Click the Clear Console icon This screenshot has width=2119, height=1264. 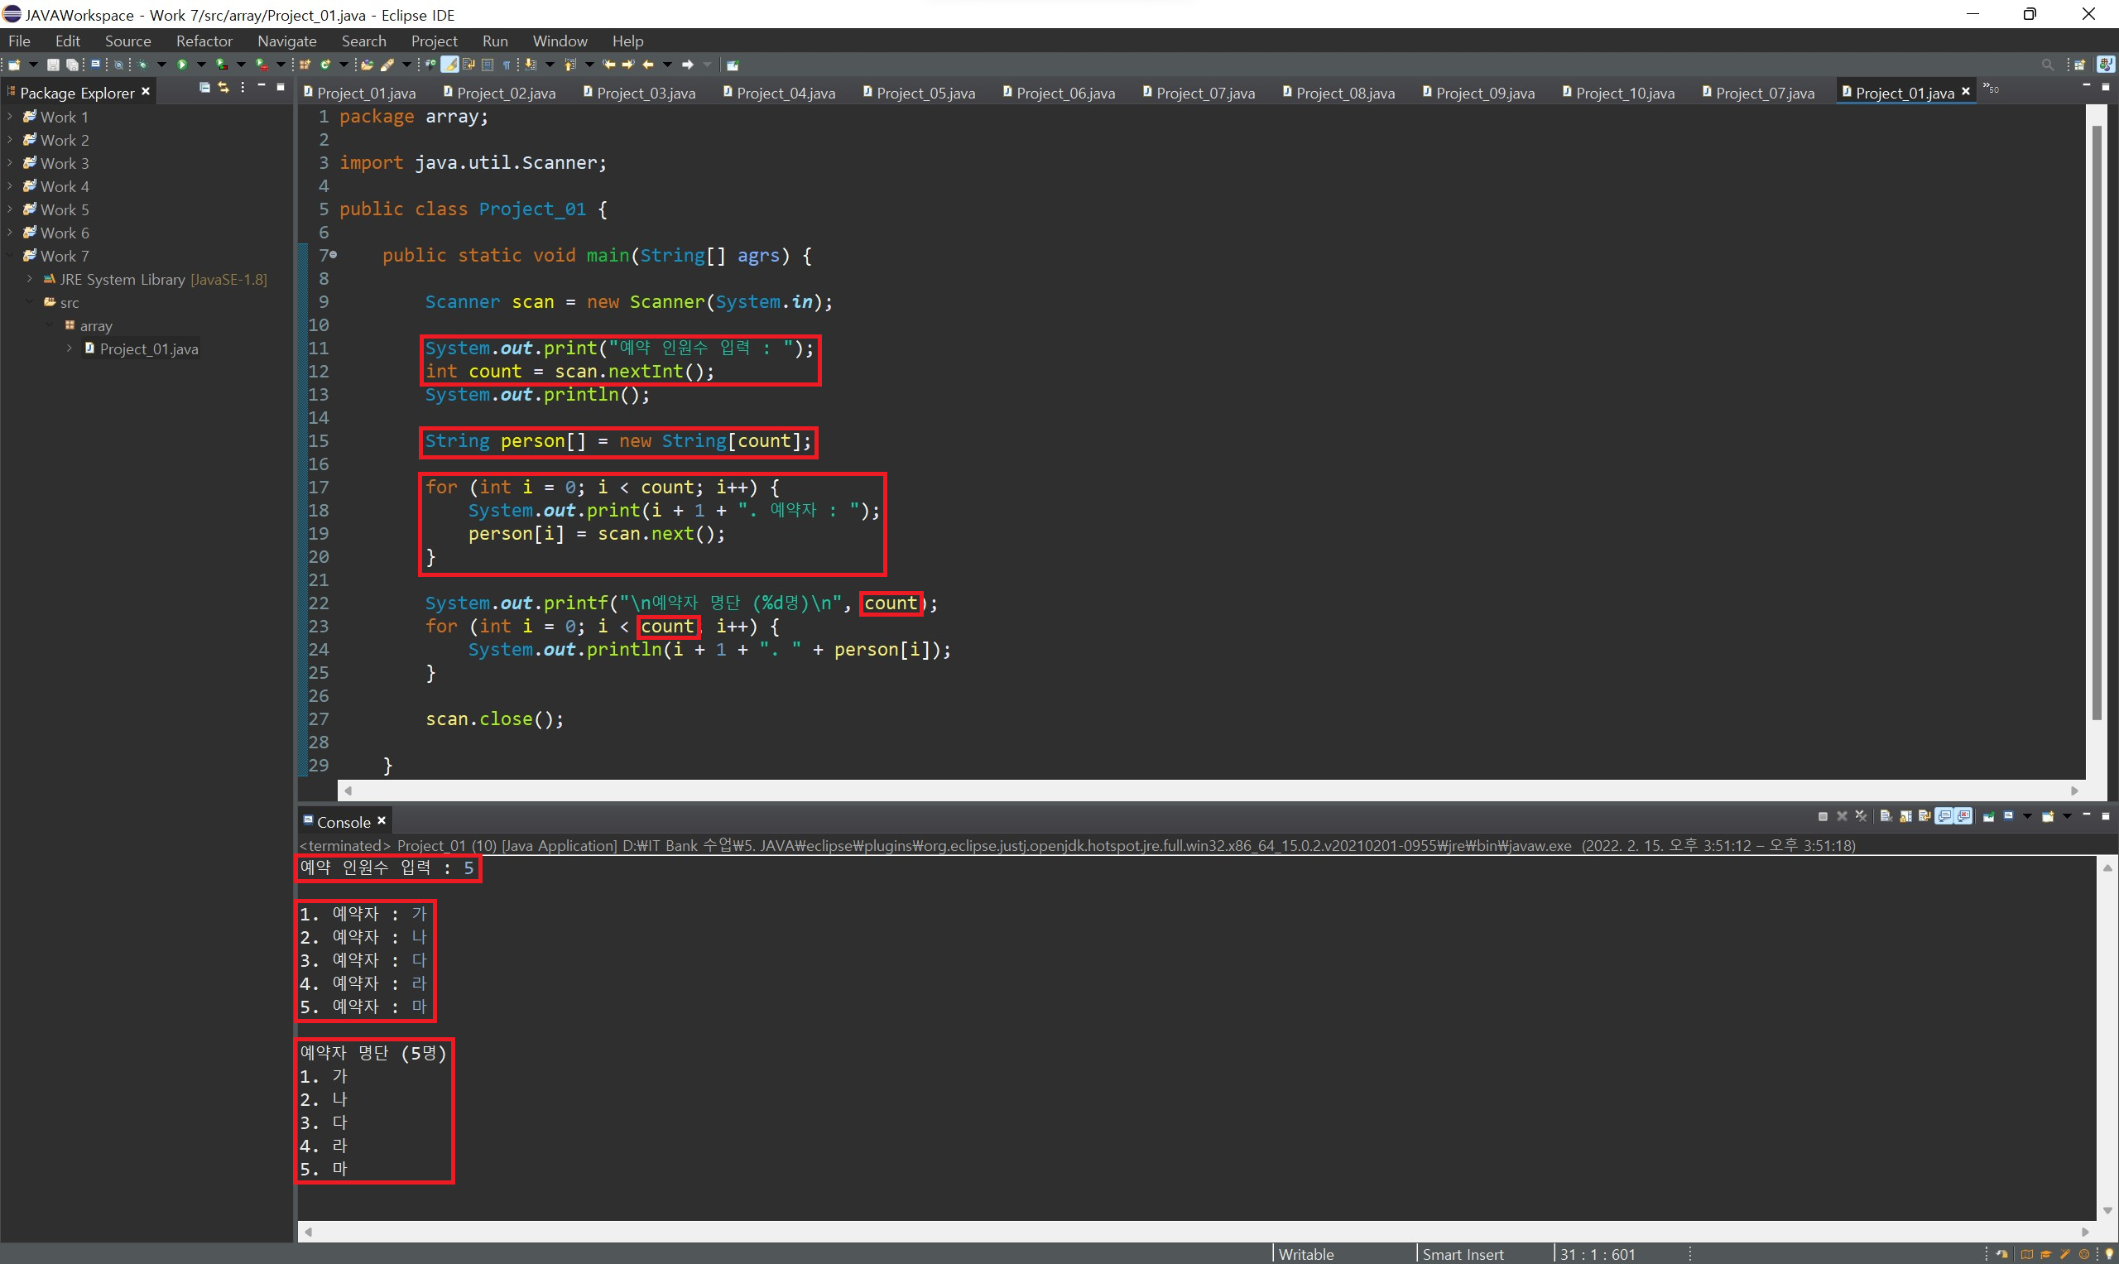[1886, 817]
